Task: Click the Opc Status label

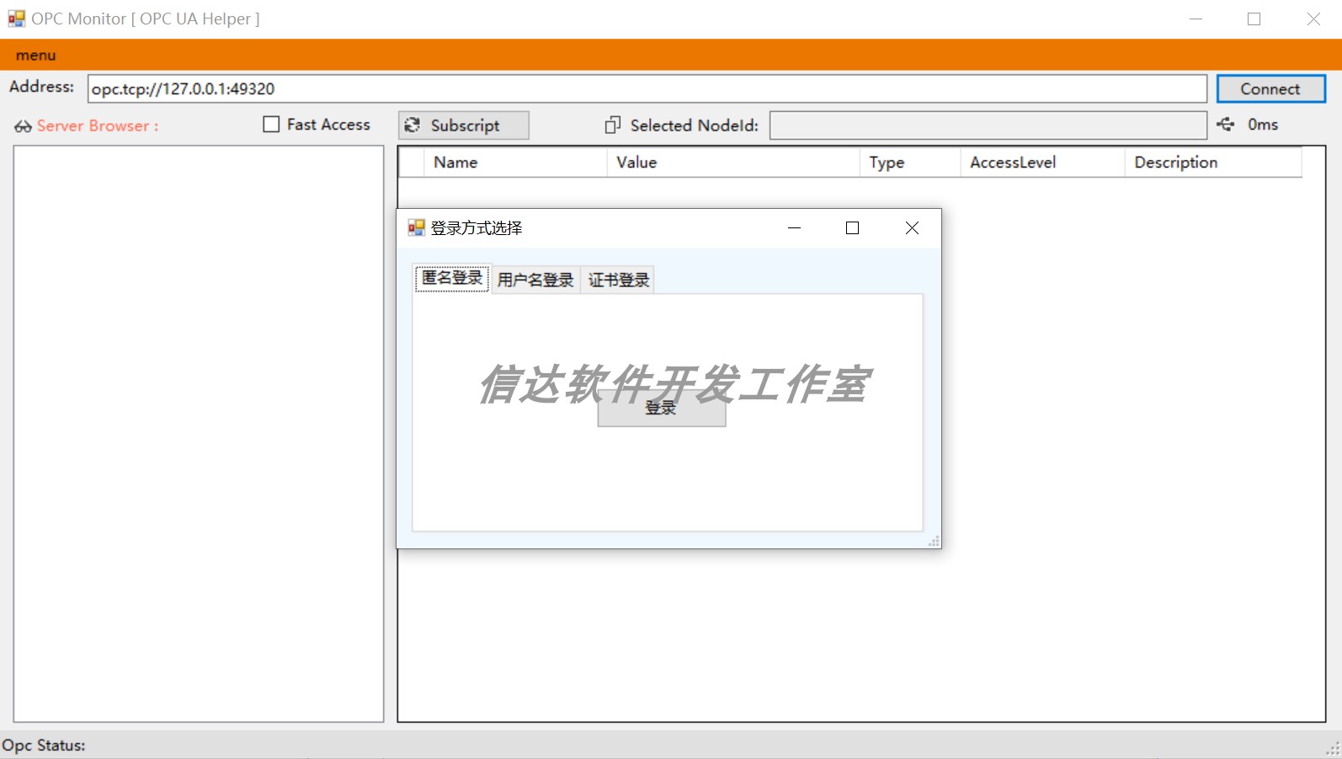Action: click(44, 746)
